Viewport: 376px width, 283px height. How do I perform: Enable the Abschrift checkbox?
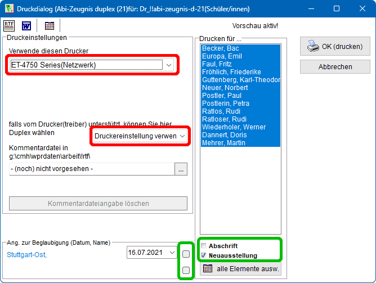(204, 246)
